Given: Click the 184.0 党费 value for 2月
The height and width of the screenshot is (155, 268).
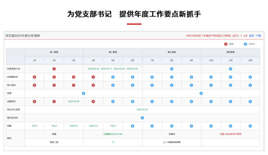Looking at the screenshot, I should [x=54, y=126].
